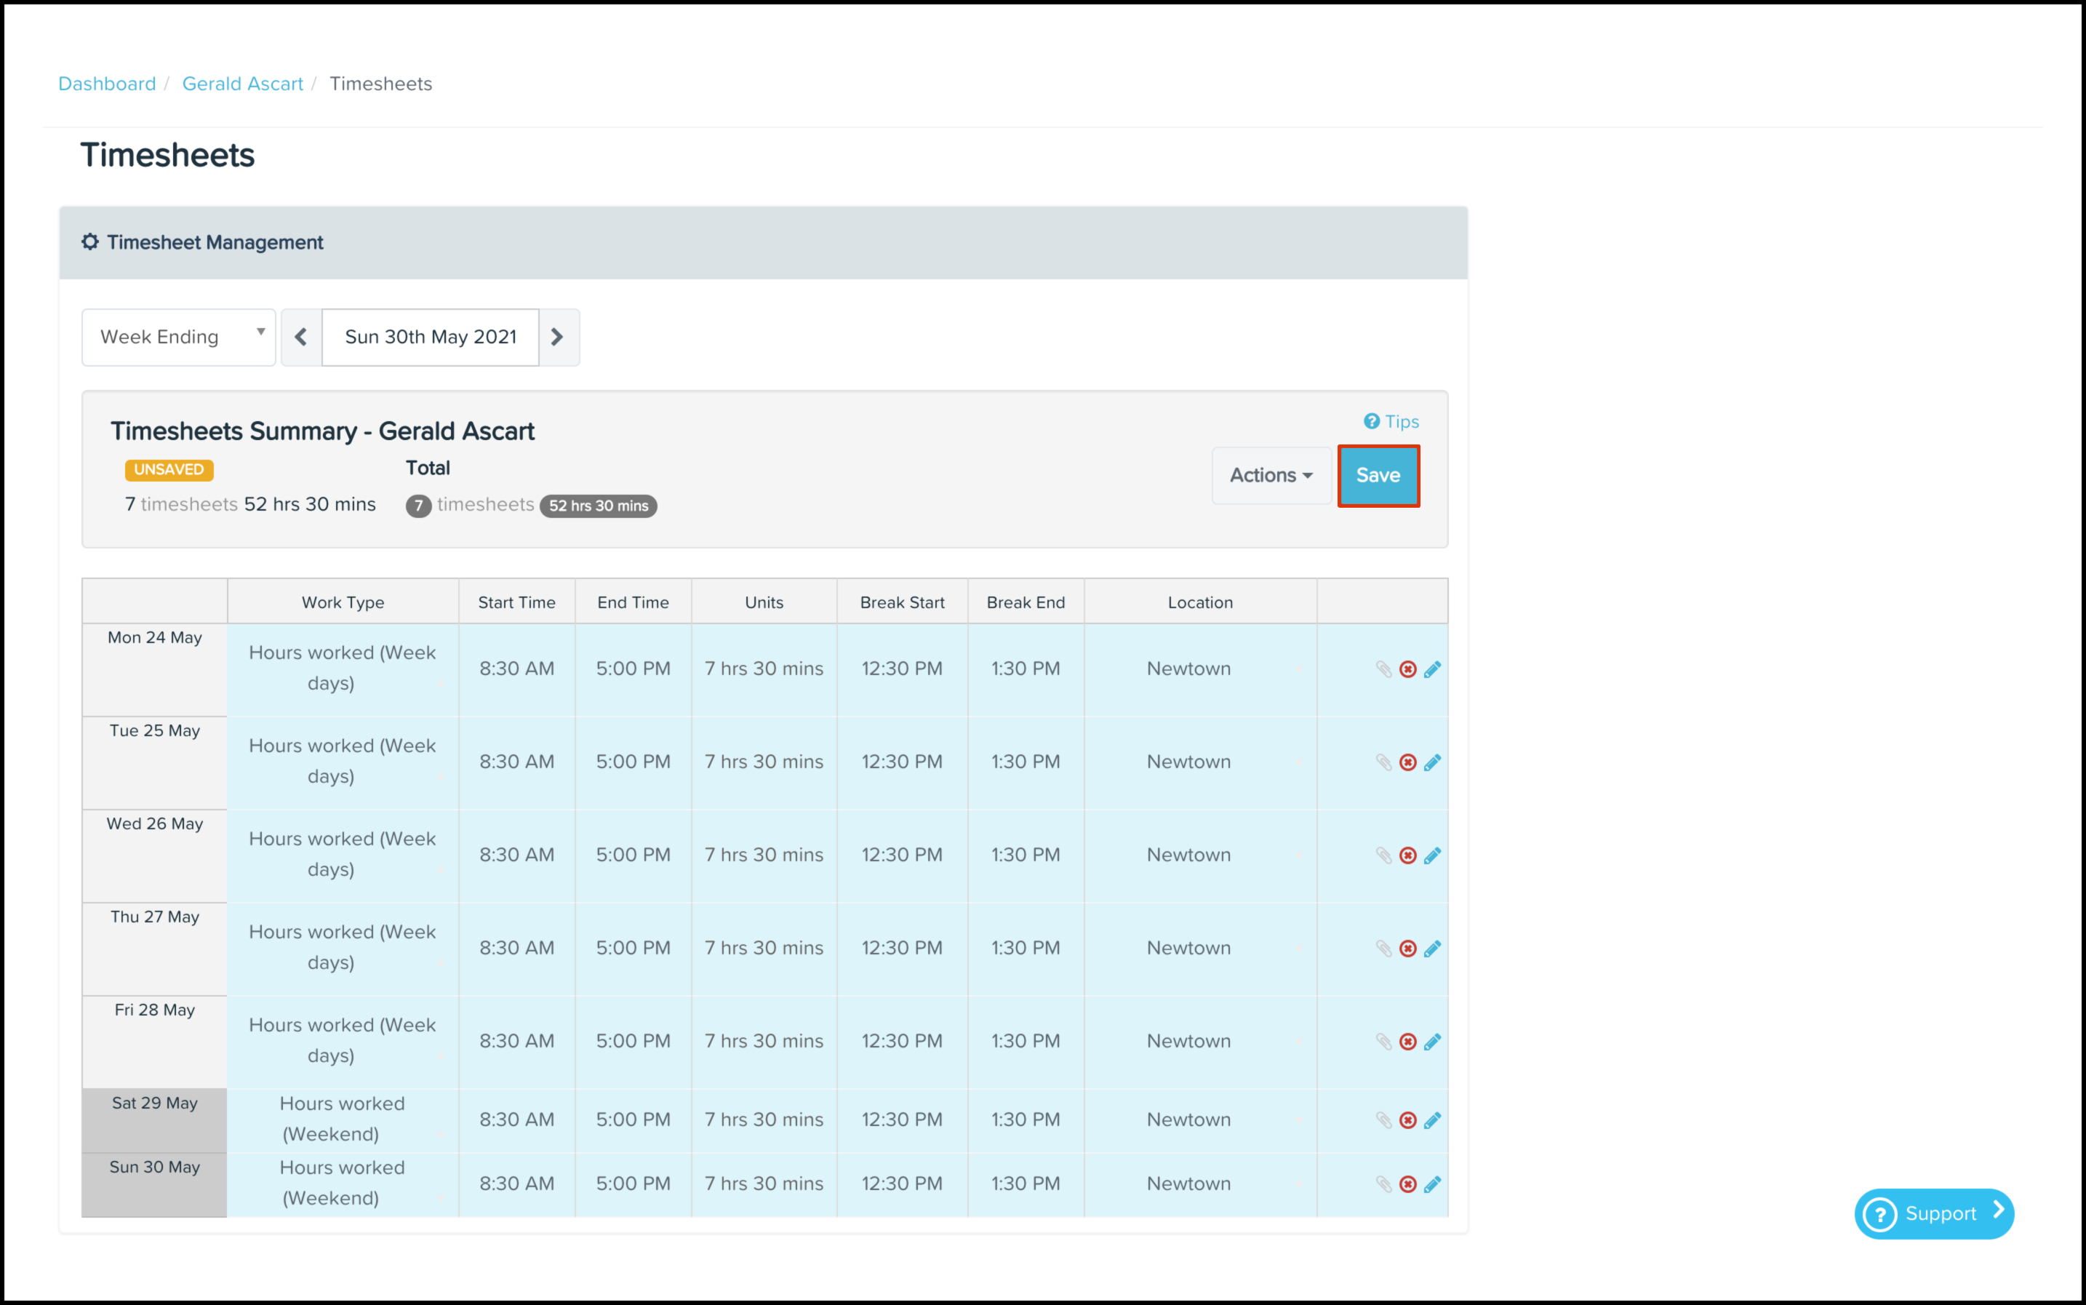Screen dimensions: 2086x1305
Task: Click the pencil edit icon for Tue 25 May
Action: point(1432,762)
